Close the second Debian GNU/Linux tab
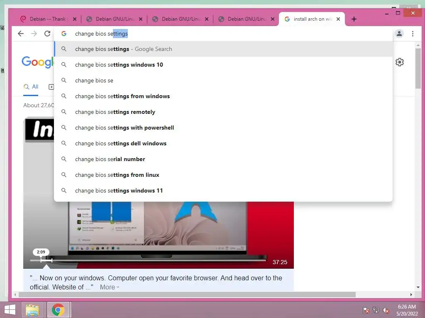425x318 pixels. click(x=207, y=19)
